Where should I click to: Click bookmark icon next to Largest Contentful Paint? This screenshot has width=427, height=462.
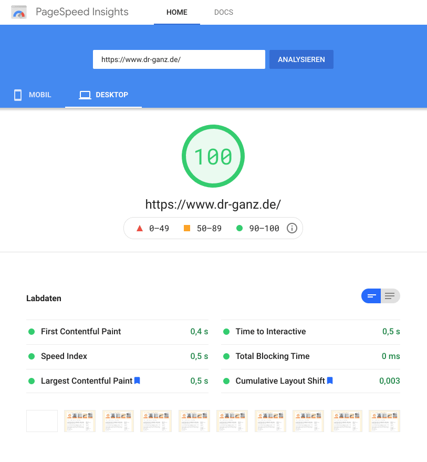[137, 381]
